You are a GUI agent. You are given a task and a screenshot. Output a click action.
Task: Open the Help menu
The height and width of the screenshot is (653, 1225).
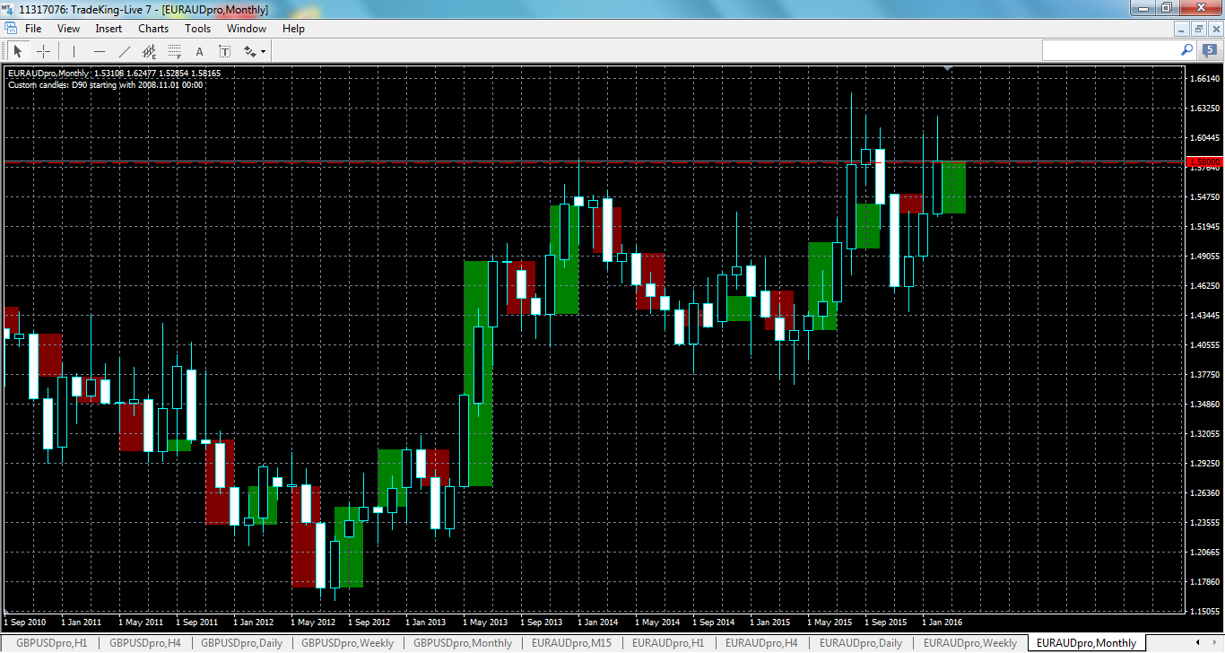293,29
